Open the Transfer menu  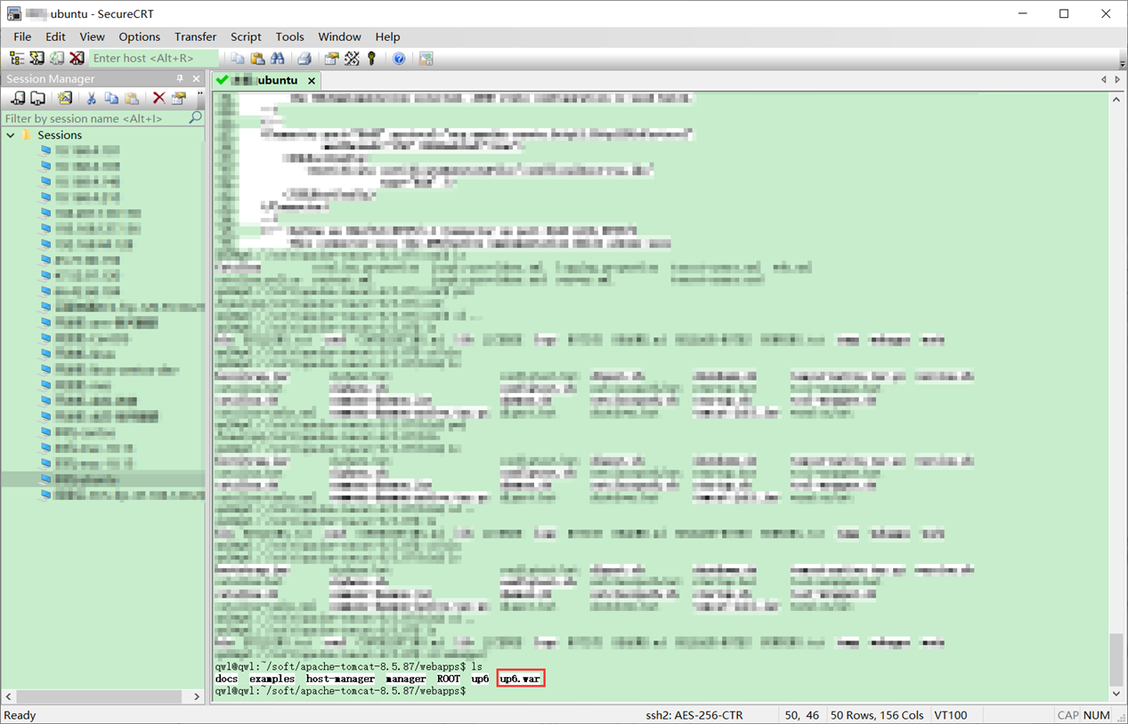pyautogui.click(x=195, y=36)
